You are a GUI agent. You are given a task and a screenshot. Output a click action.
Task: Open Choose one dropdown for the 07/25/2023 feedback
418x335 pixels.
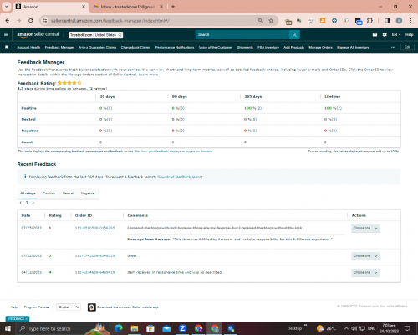[365, 229]
